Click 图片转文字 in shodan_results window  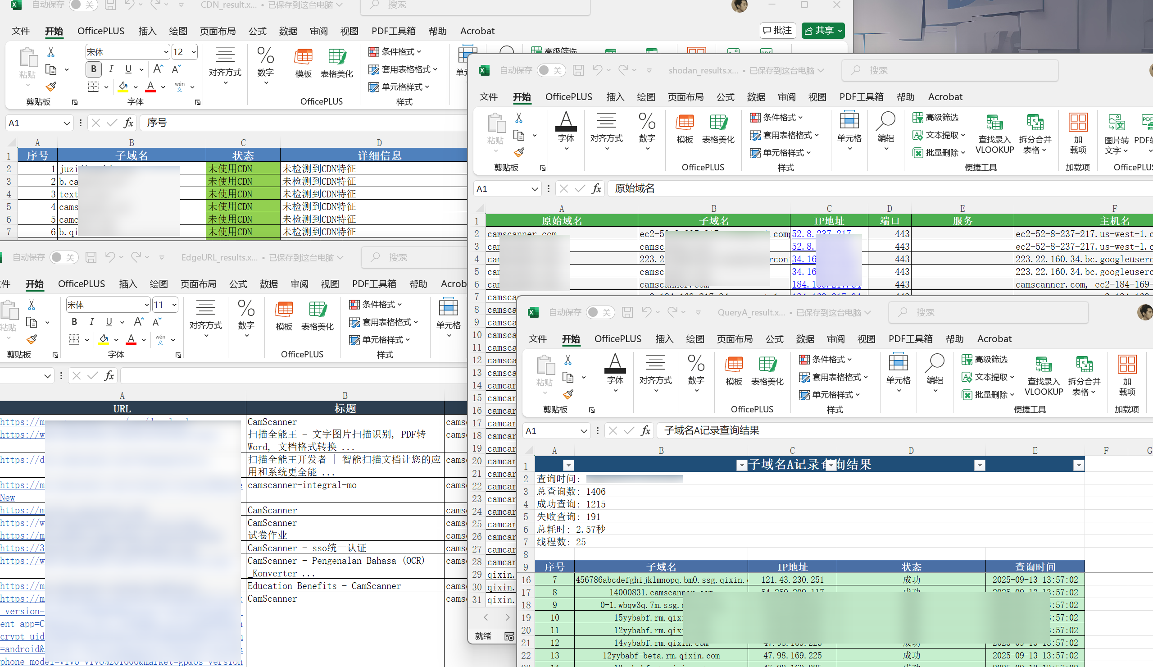pyautogui.click(x=1117, y=134)
